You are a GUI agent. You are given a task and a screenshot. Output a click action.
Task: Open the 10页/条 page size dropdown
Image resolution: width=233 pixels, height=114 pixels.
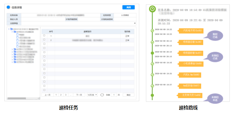click(92, 95)
